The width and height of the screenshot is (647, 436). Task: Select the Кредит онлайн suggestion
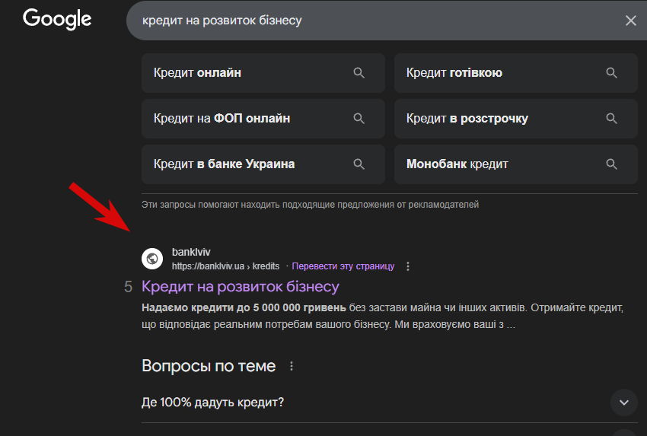point(263,73)
